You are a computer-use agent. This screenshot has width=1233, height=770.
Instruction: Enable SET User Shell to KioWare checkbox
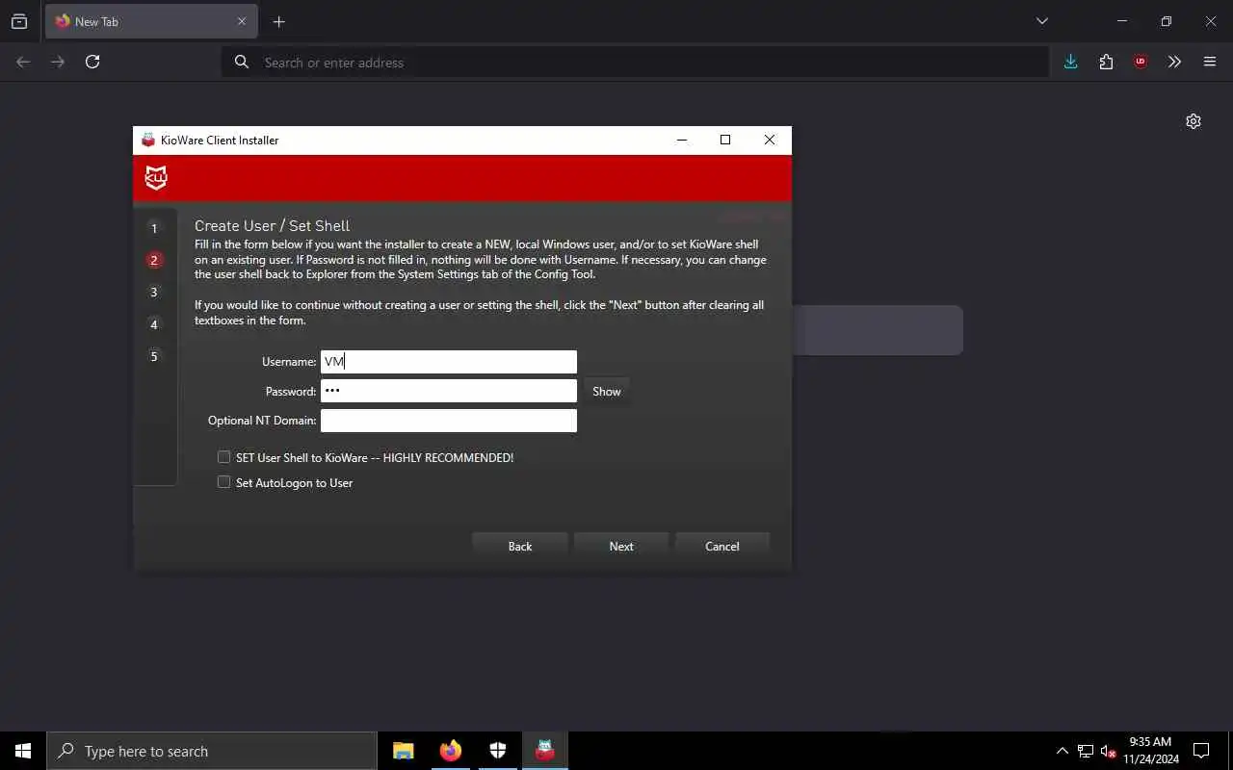224,457
